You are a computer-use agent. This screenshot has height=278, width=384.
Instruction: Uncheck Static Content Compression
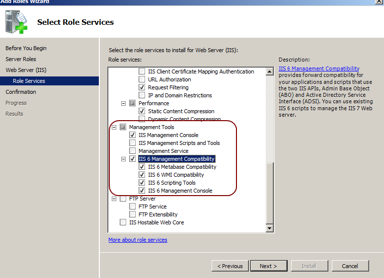coord(142,111)
